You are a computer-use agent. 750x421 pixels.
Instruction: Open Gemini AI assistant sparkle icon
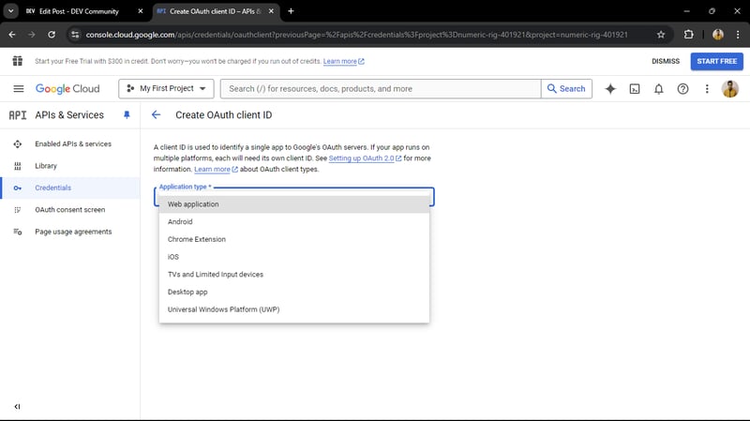pos(610,88)
